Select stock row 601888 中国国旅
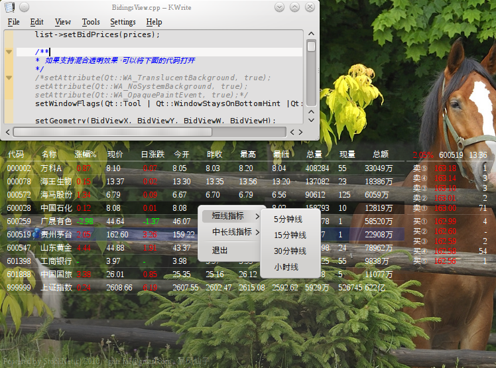Viewport: 496px width, 368px height. point(206,275)
